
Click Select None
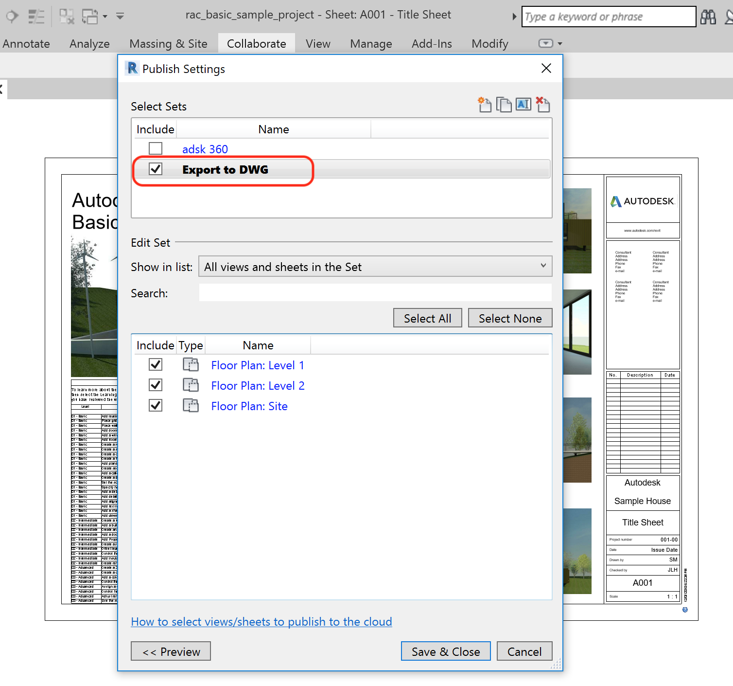(510, 318)
